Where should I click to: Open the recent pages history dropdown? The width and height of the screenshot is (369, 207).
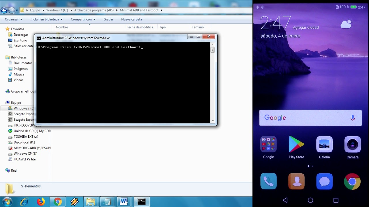tap(17, 10)
